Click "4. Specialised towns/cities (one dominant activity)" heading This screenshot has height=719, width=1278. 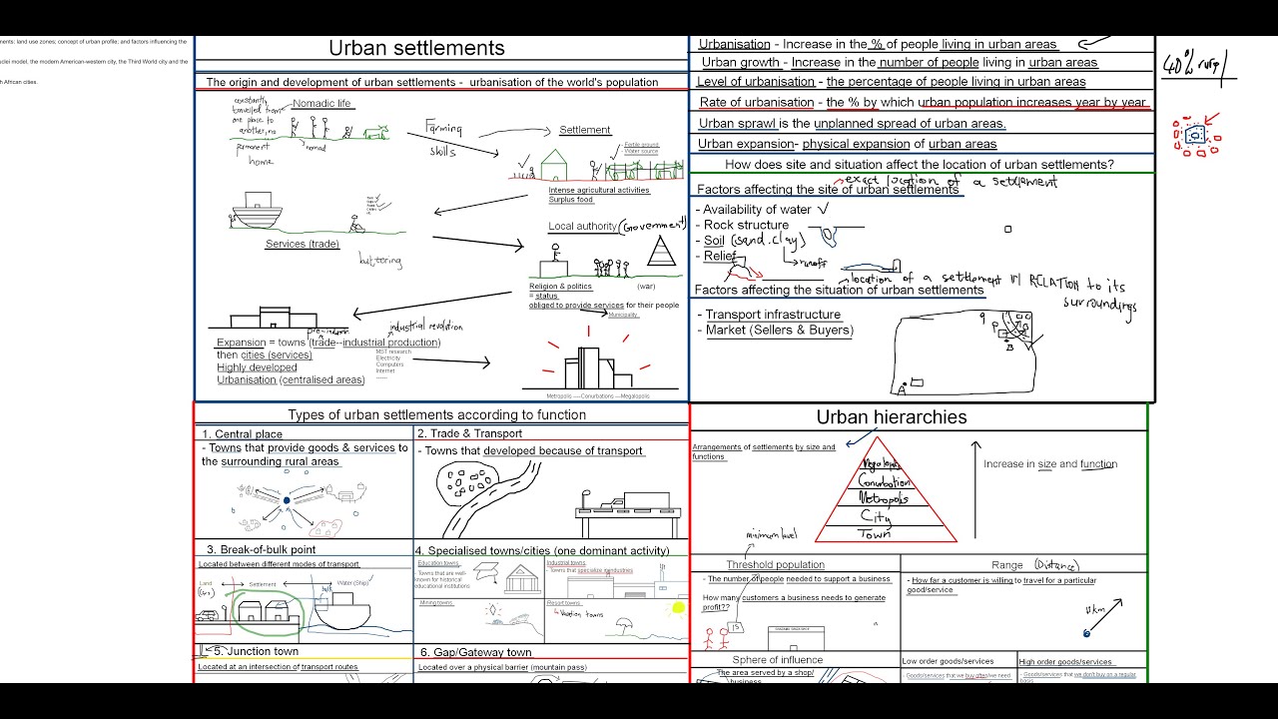(x=543, y=550)
